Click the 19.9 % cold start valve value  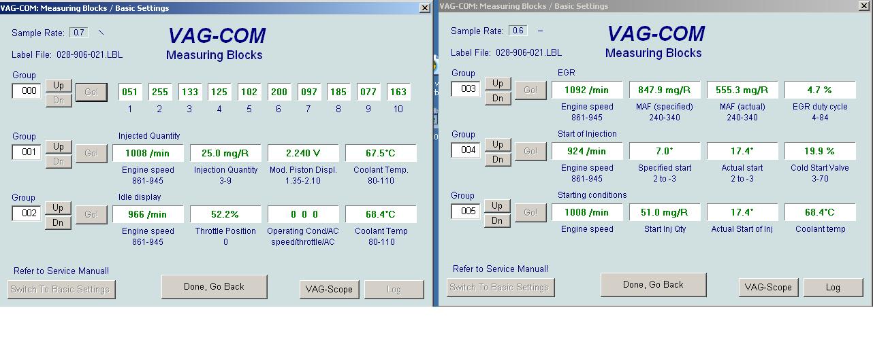click(820, 151)
